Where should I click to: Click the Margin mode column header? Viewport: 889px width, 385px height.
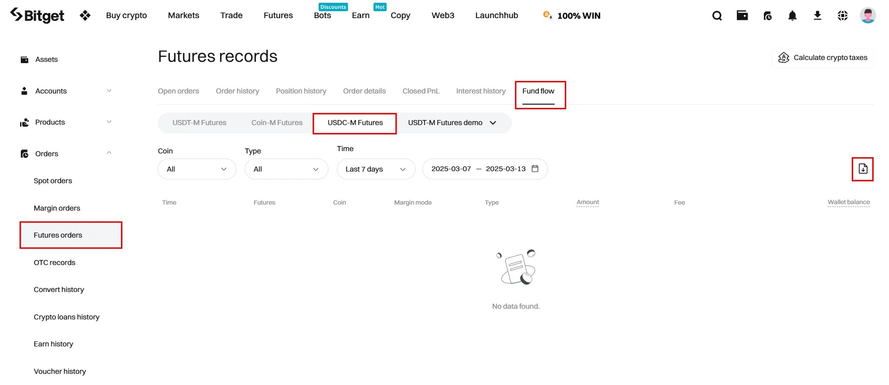tap(413, 203)
